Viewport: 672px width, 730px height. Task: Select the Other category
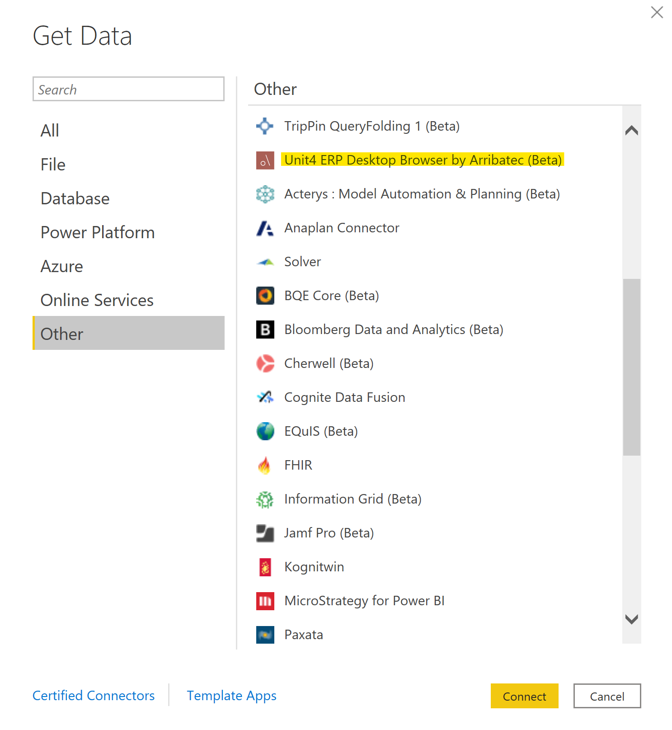click(x=128, y=333)
